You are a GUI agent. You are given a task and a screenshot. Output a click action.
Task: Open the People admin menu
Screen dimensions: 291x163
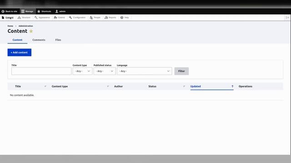pos(95,18)
